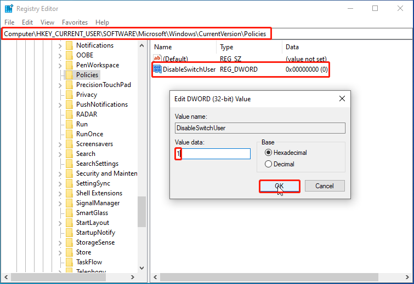Click the SmartGlass folder icon
The image size is (414, 284).
[x=70, y=213]
